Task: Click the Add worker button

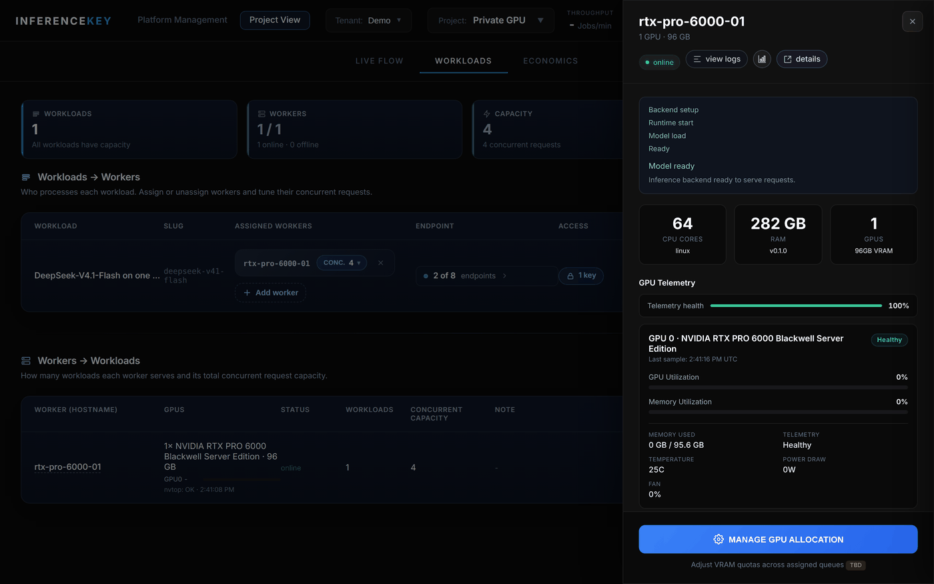Action: [x=270, y=292]
